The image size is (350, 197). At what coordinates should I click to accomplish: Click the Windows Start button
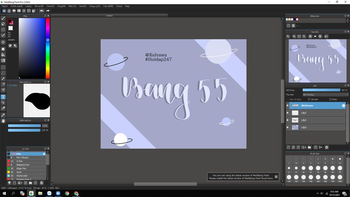[4, 194]
